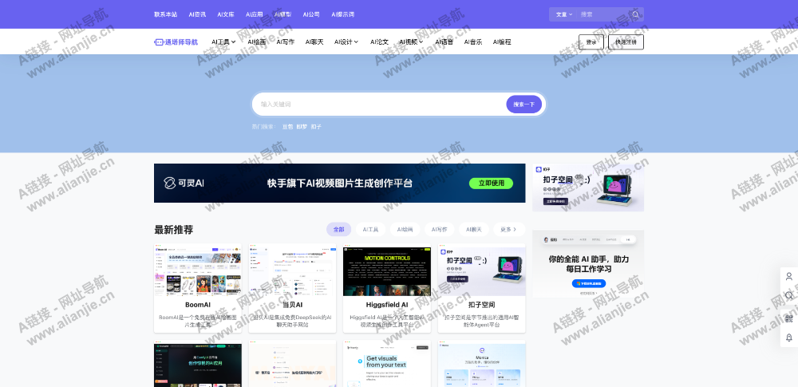Go to AI语音 in main navigation
798x387 pixels.
(444, 41)
